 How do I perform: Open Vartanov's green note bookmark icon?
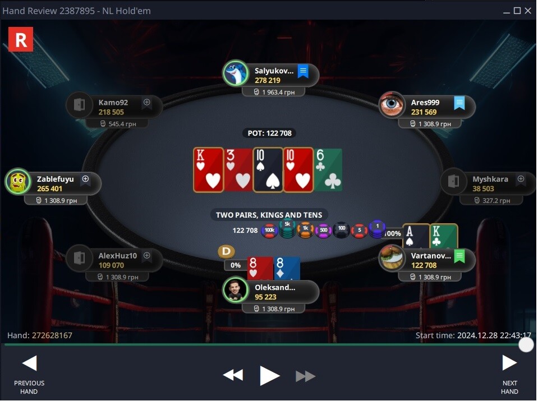click(459, 256)
